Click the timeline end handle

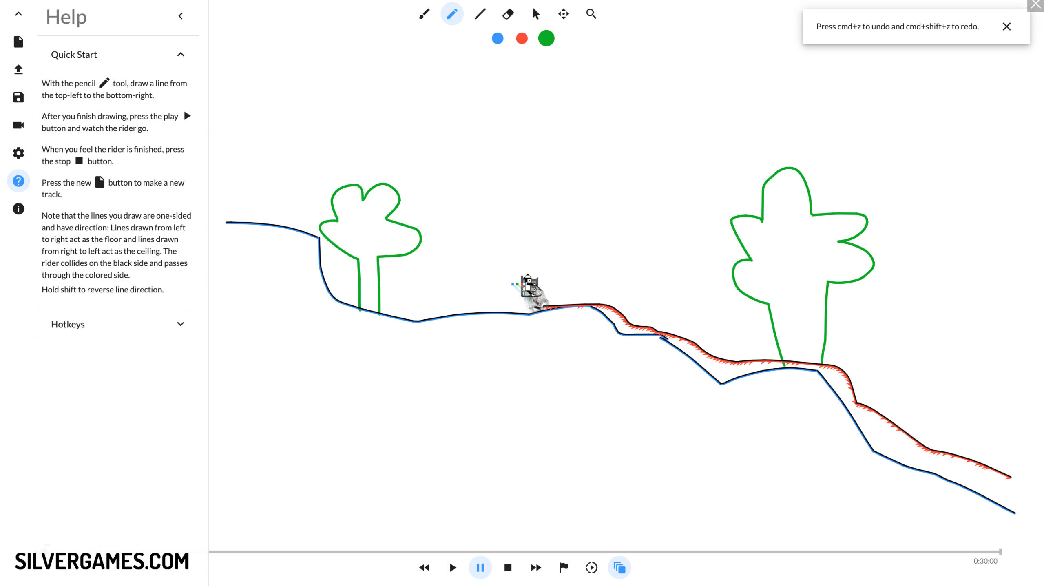click(x=1000, y=552)
